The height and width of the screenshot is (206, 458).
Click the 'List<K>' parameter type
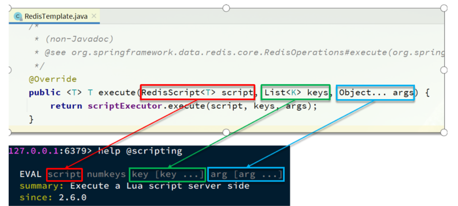click(283, 93)
